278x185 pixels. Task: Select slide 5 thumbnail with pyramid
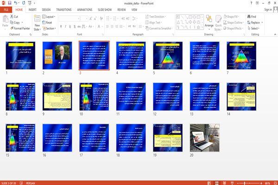(168, 56)
